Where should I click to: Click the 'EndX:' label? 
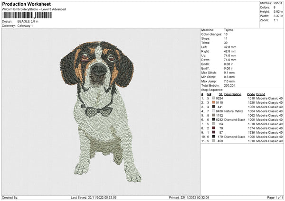[x=205, y=64]
